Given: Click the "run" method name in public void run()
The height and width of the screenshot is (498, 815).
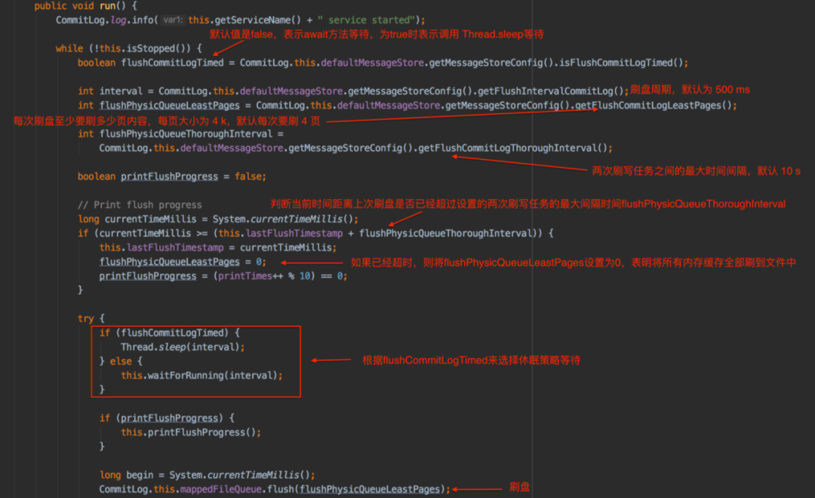Looking at the screenshot, I should click(108, 6).
